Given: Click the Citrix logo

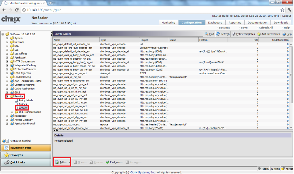Looking at the screenshot, I should (11, 19).
